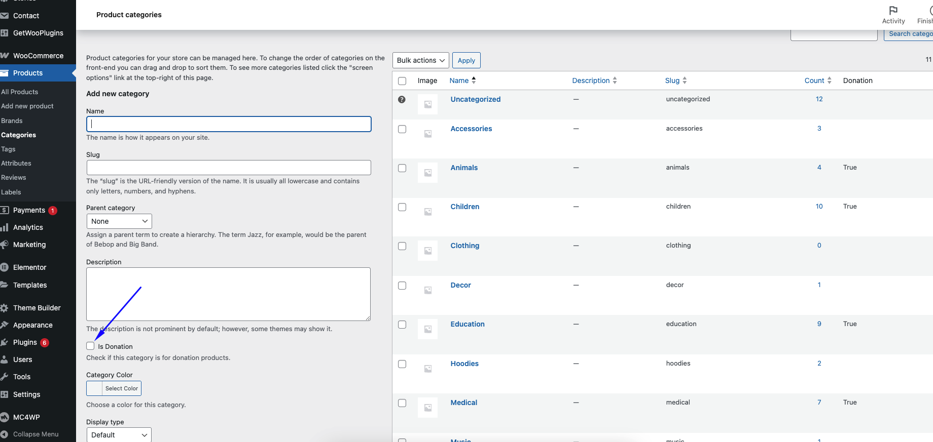
Task: Expand the Parent category dropdown
Action: coord(119,221)
